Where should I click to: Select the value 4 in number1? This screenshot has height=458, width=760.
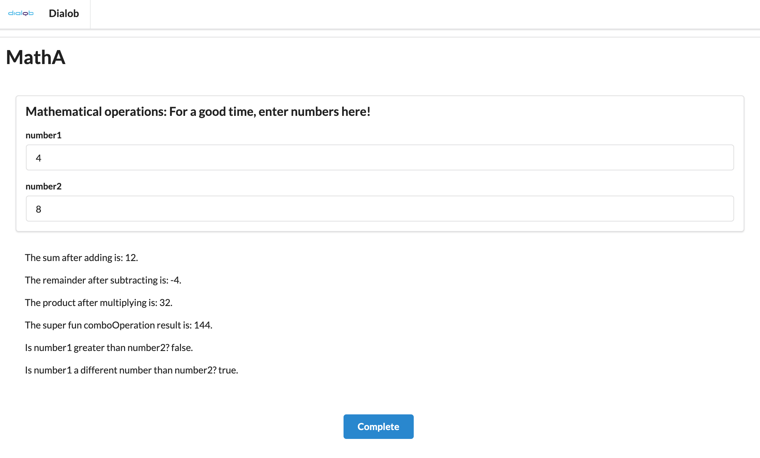[39, 157]
